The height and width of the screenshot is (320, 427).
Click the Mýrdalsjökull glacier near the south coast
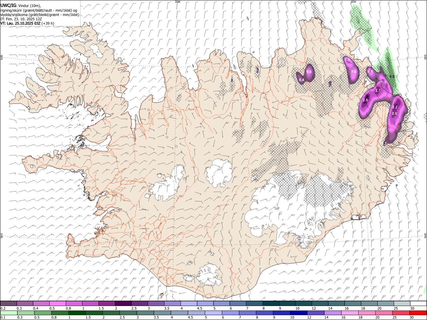coord(208,275)
